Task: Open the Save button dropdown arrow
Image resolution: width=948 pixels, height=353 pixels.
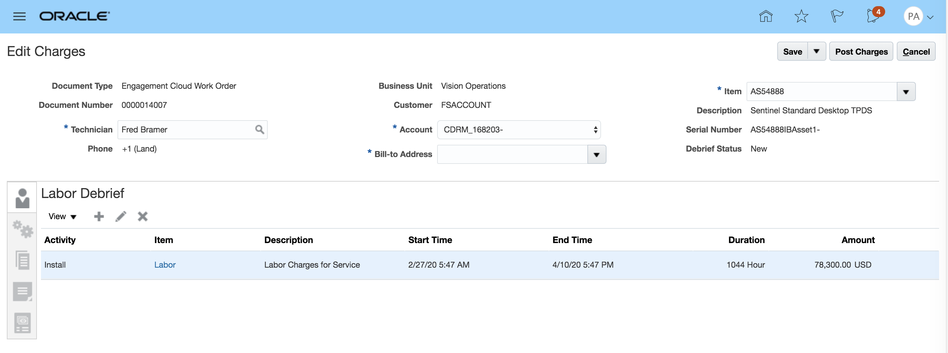Action: pos(816,52)
